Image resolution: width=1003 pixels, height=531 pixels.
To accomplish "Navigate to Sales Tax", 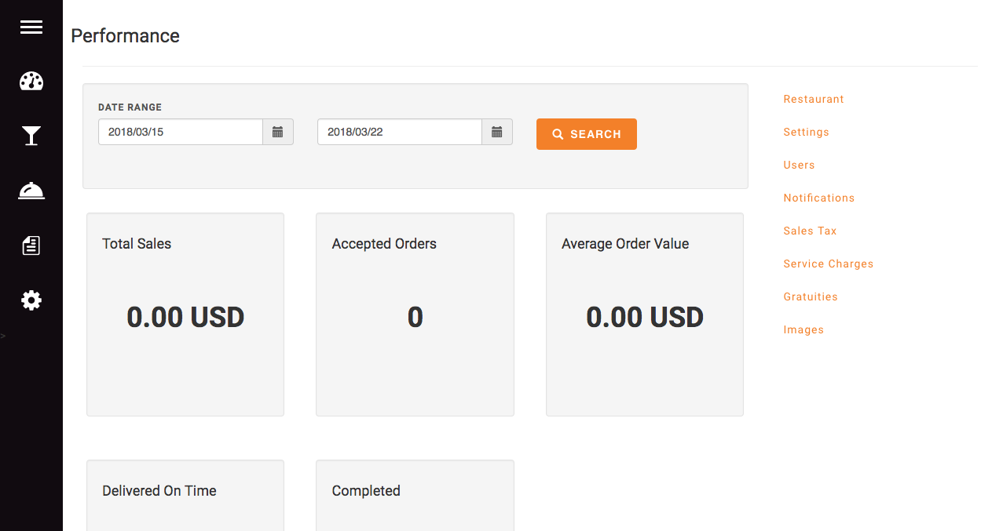I will (x=810, y=231).
